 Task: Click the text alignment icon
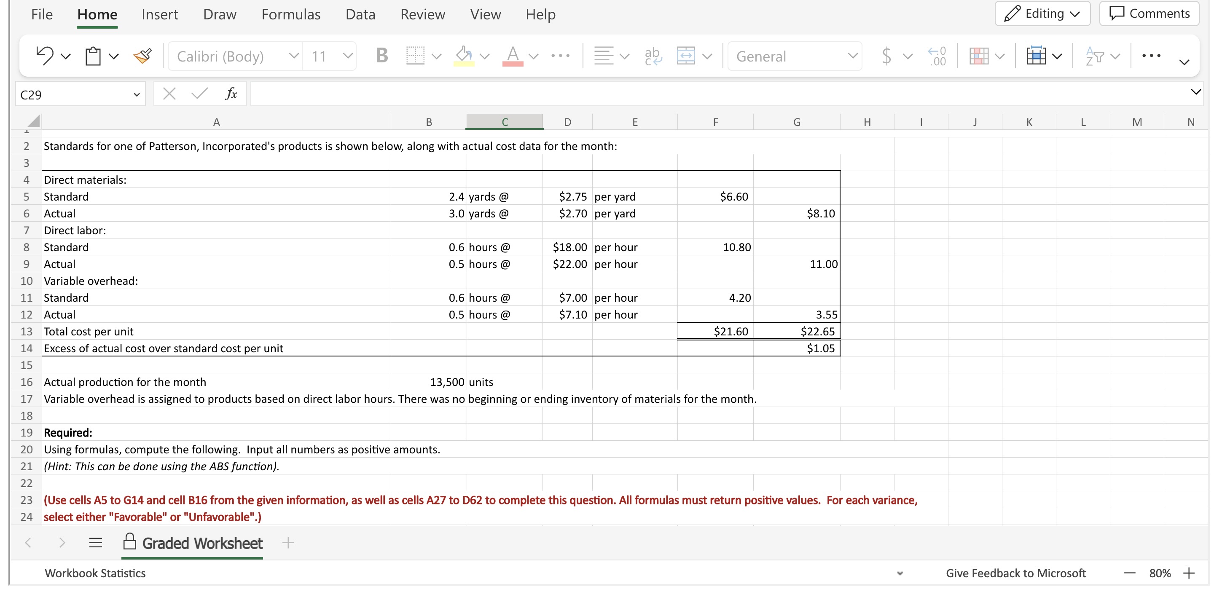604,56
